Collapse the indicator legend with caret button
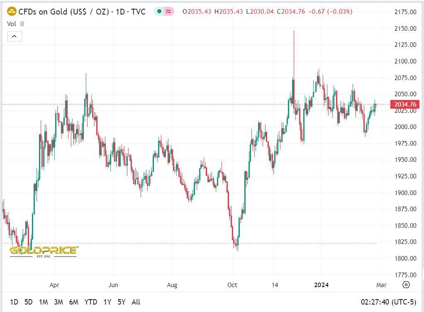 coord(14,37)
